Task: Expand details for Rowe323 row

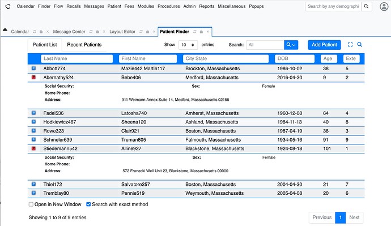Action: point(33,131)
